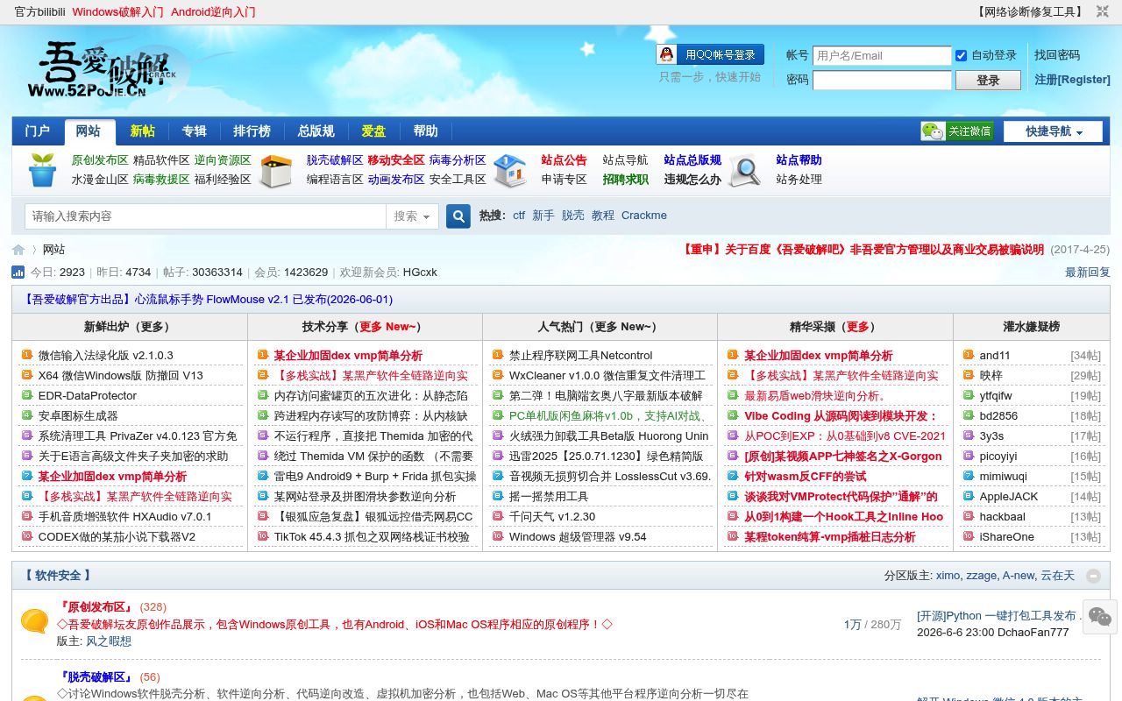Click rank icon beside CODEX做的某茄小说下载器V2
1122x701 pixels.
pos(26,536)
